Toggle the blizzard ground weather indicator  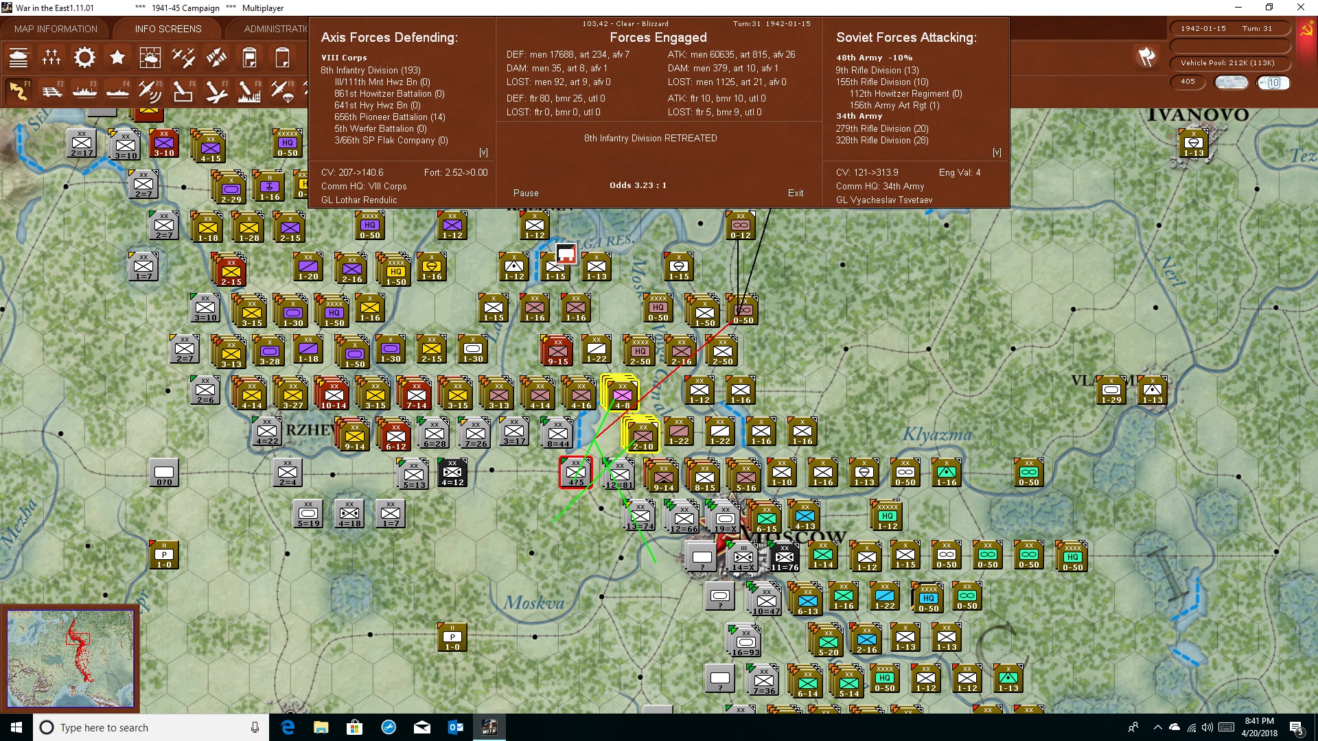tap(1231, 82)
